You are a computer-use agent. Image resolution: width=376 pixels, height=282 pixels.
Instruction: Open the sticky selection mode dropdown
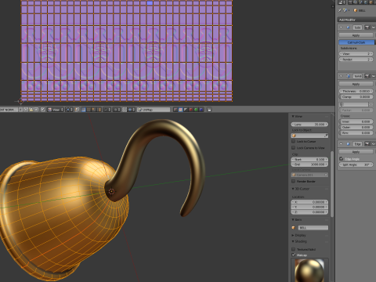[107, 110]
